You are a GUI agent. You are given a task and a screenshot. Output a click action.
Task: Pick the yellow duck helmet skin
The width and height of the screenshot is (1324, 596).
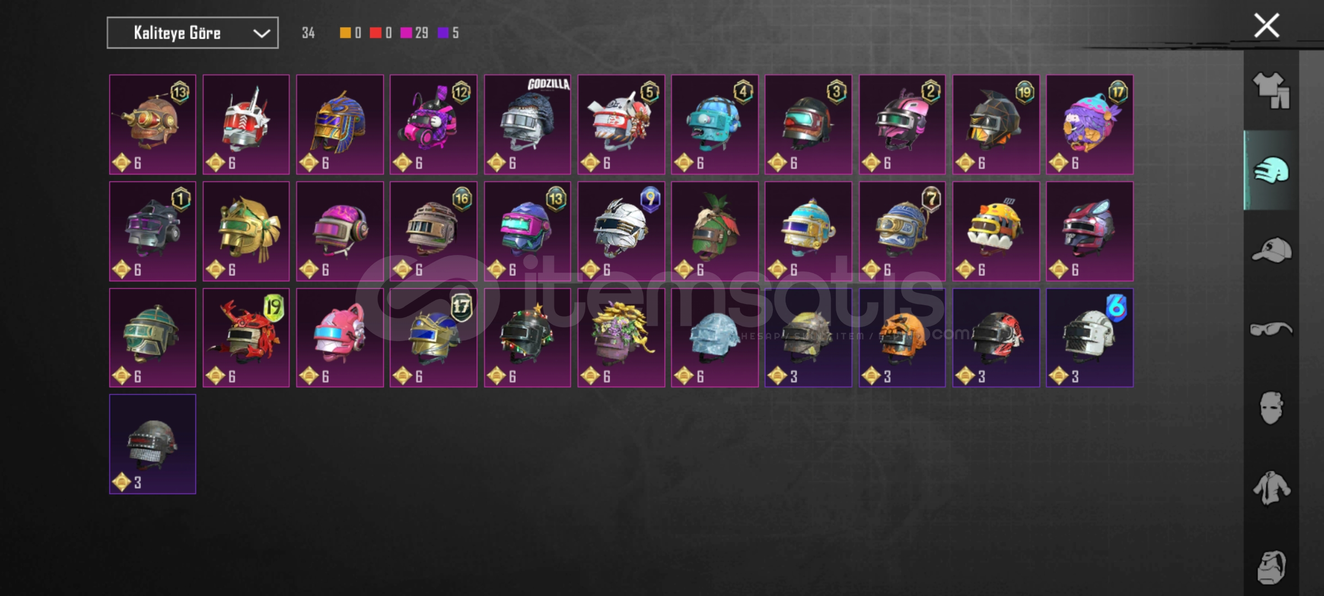(996, 231)
